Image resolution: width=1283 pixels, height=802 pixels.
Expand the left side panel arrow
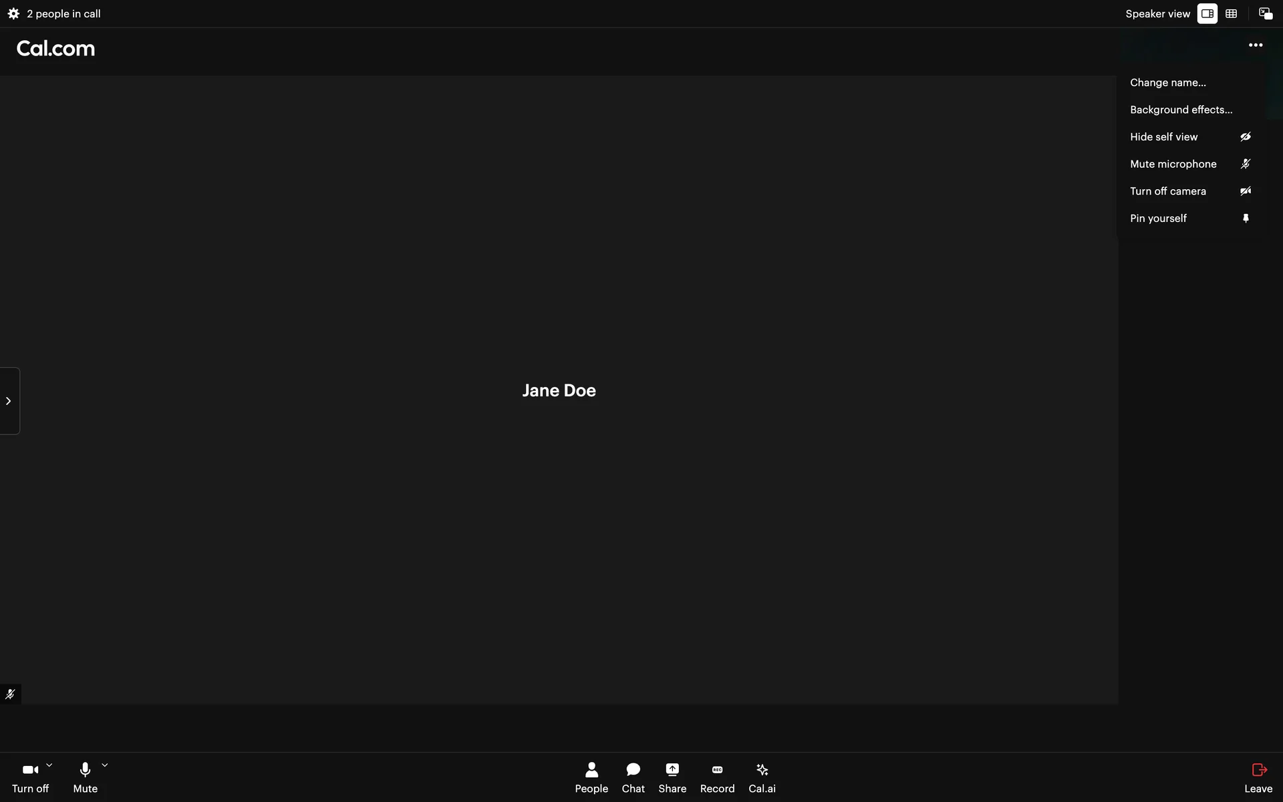pos(9,401)
